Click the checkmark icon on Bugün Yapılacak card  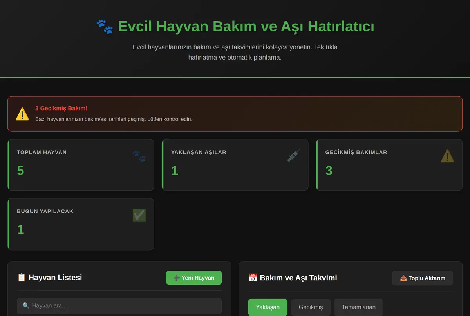tap(139, 215)
